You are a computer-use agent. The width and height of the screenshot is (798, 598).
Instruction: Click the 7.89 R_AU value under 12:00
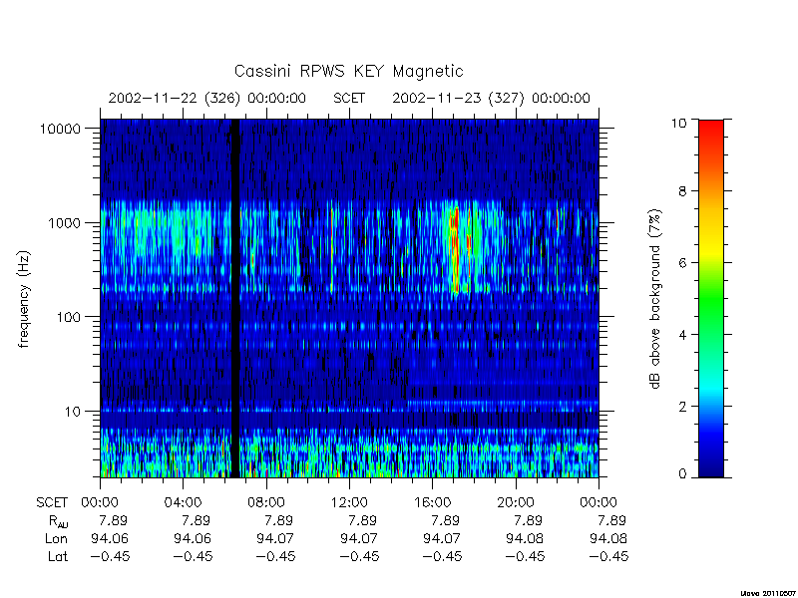[362, 520]
